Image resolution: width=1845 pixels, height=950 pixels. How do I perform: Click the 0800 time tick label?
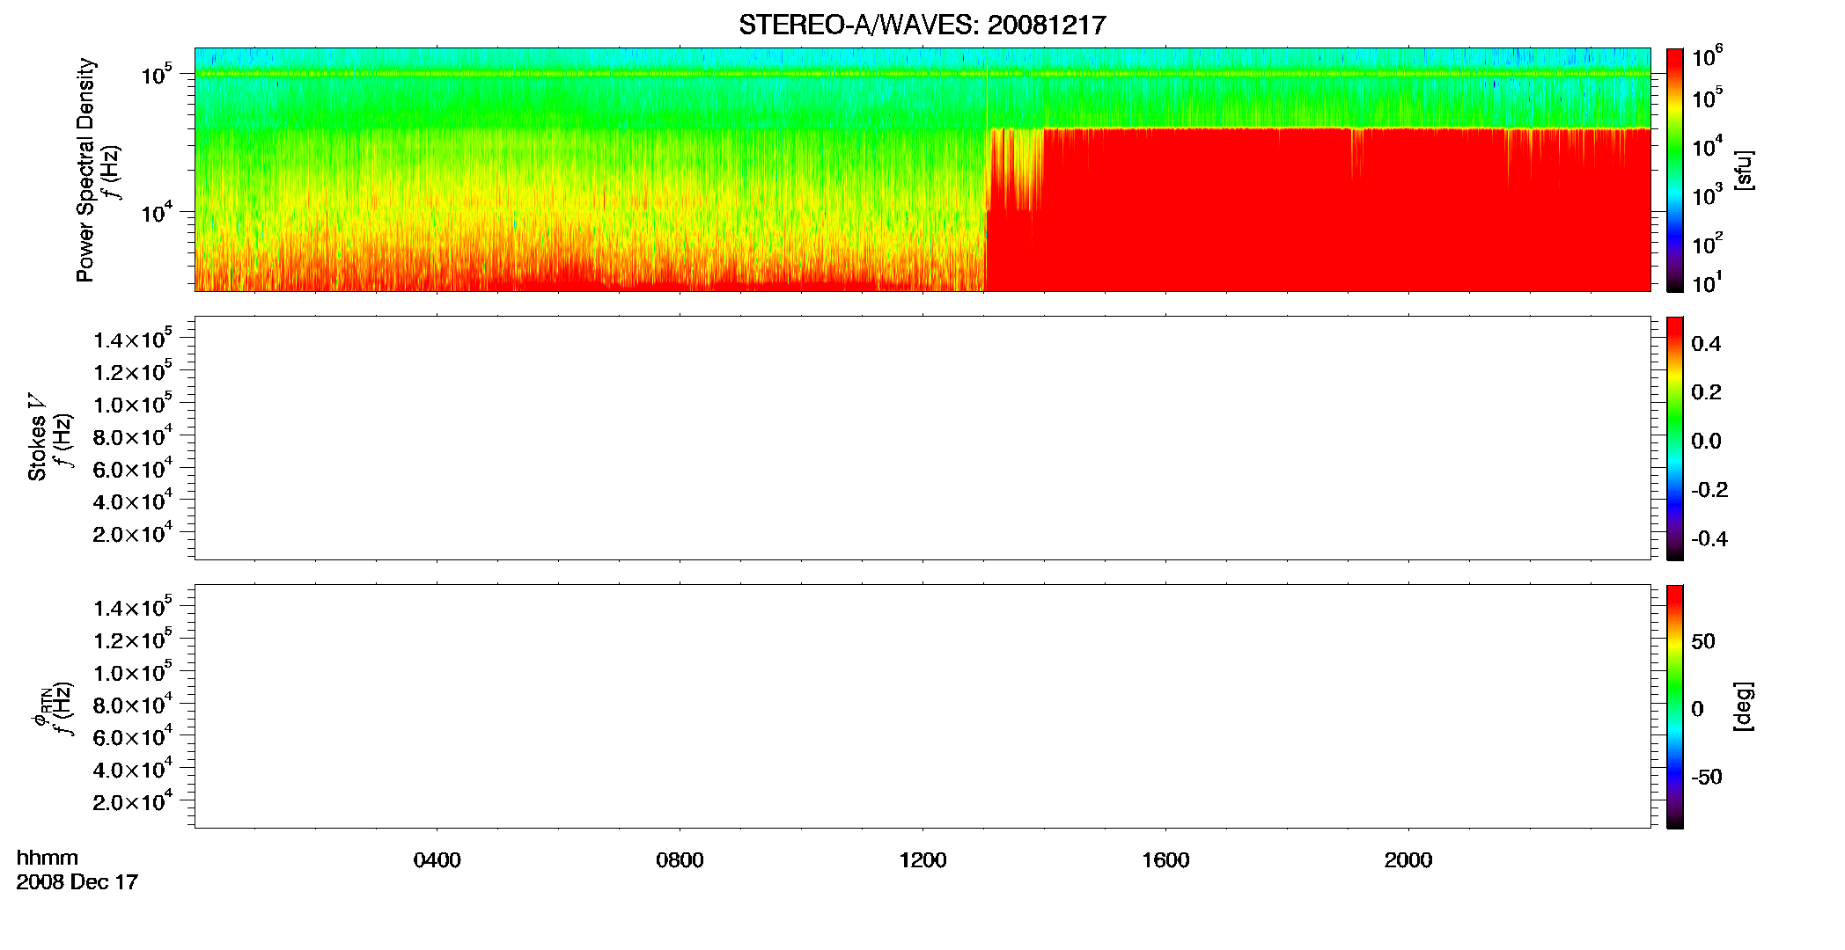(x=680, y=860)
